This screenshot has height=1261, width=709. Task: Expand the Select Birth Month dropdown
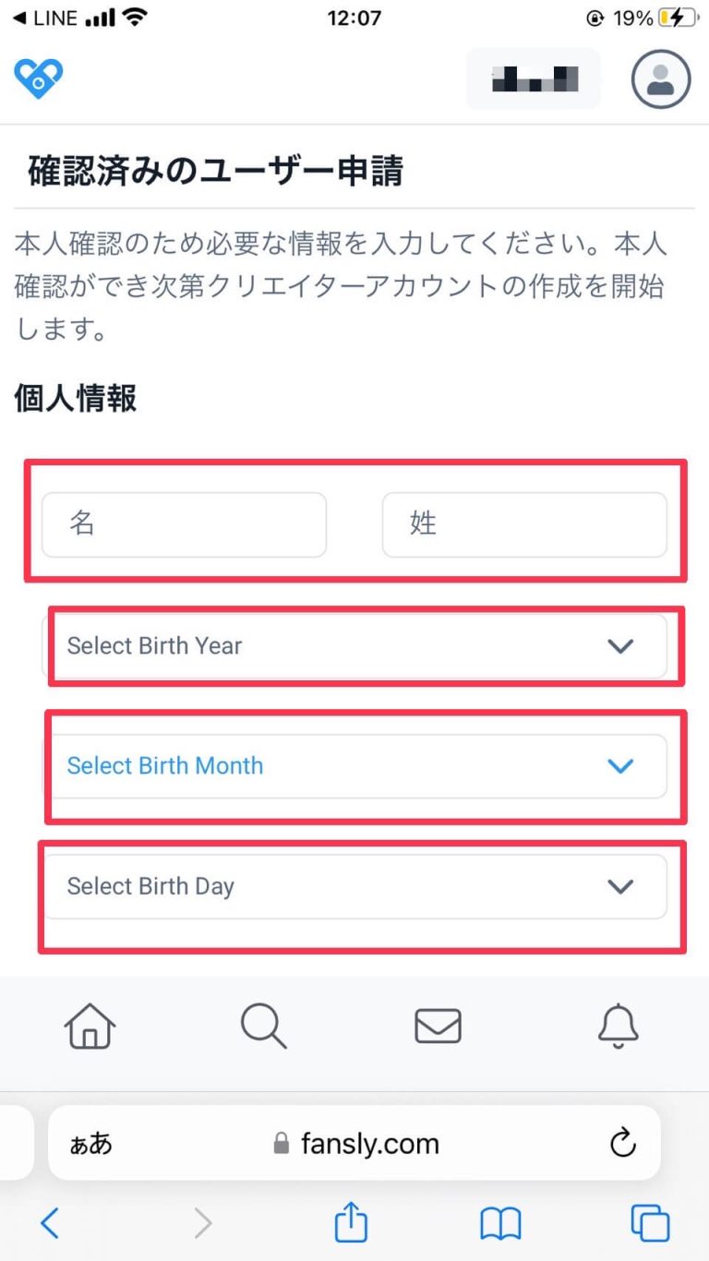[355, 766]
